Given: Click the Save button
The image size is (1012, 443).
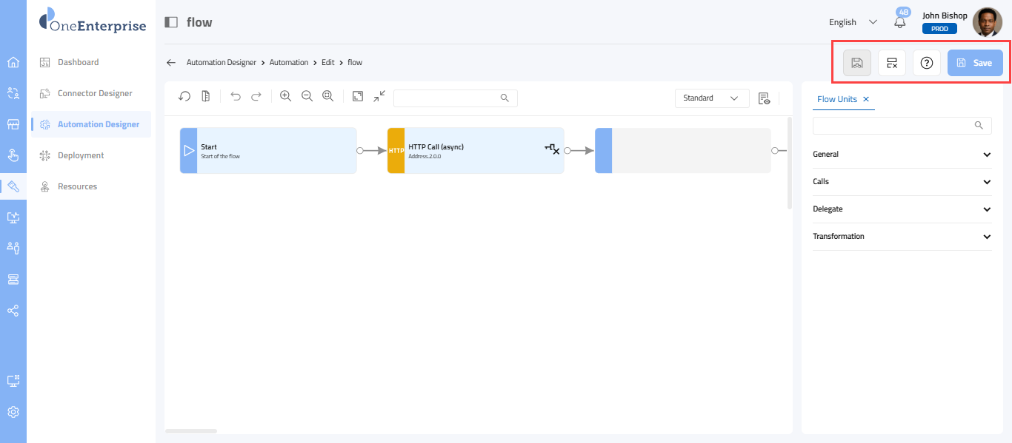Looking at the screenshot, I should (975, 63).
